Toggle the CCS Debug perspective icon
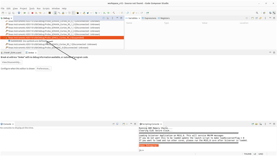This screenshot has width=277, height=156. pos(274,13)
